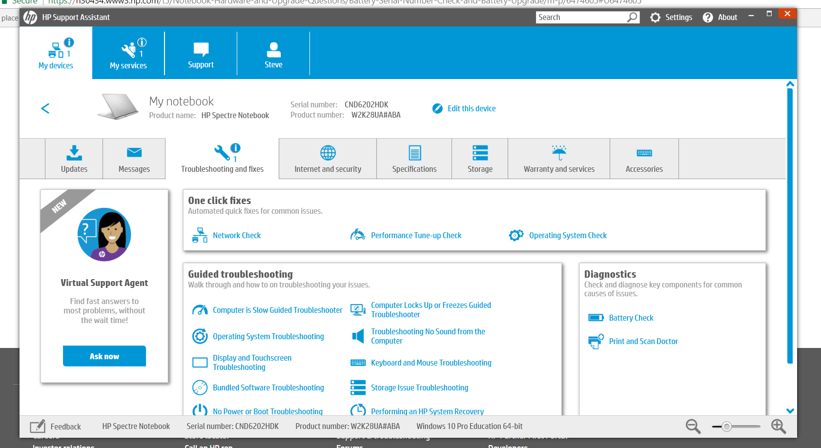
Task: Open the Feedback option
Action: coord(56,427)
